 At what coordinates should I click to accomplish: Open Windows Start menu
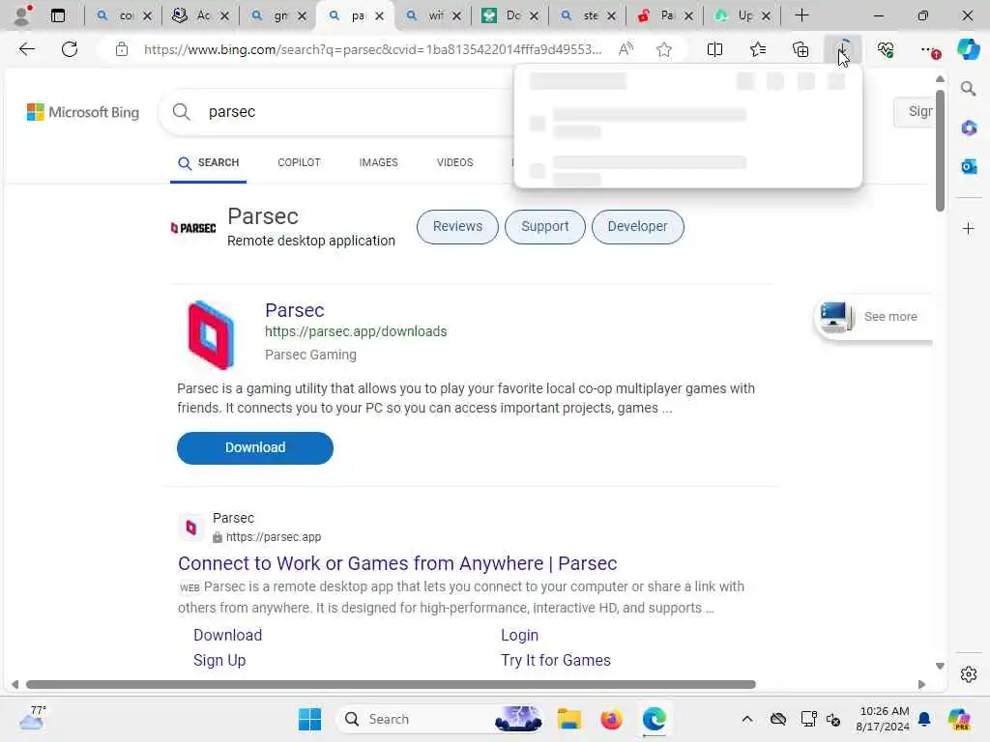[309, 719]
